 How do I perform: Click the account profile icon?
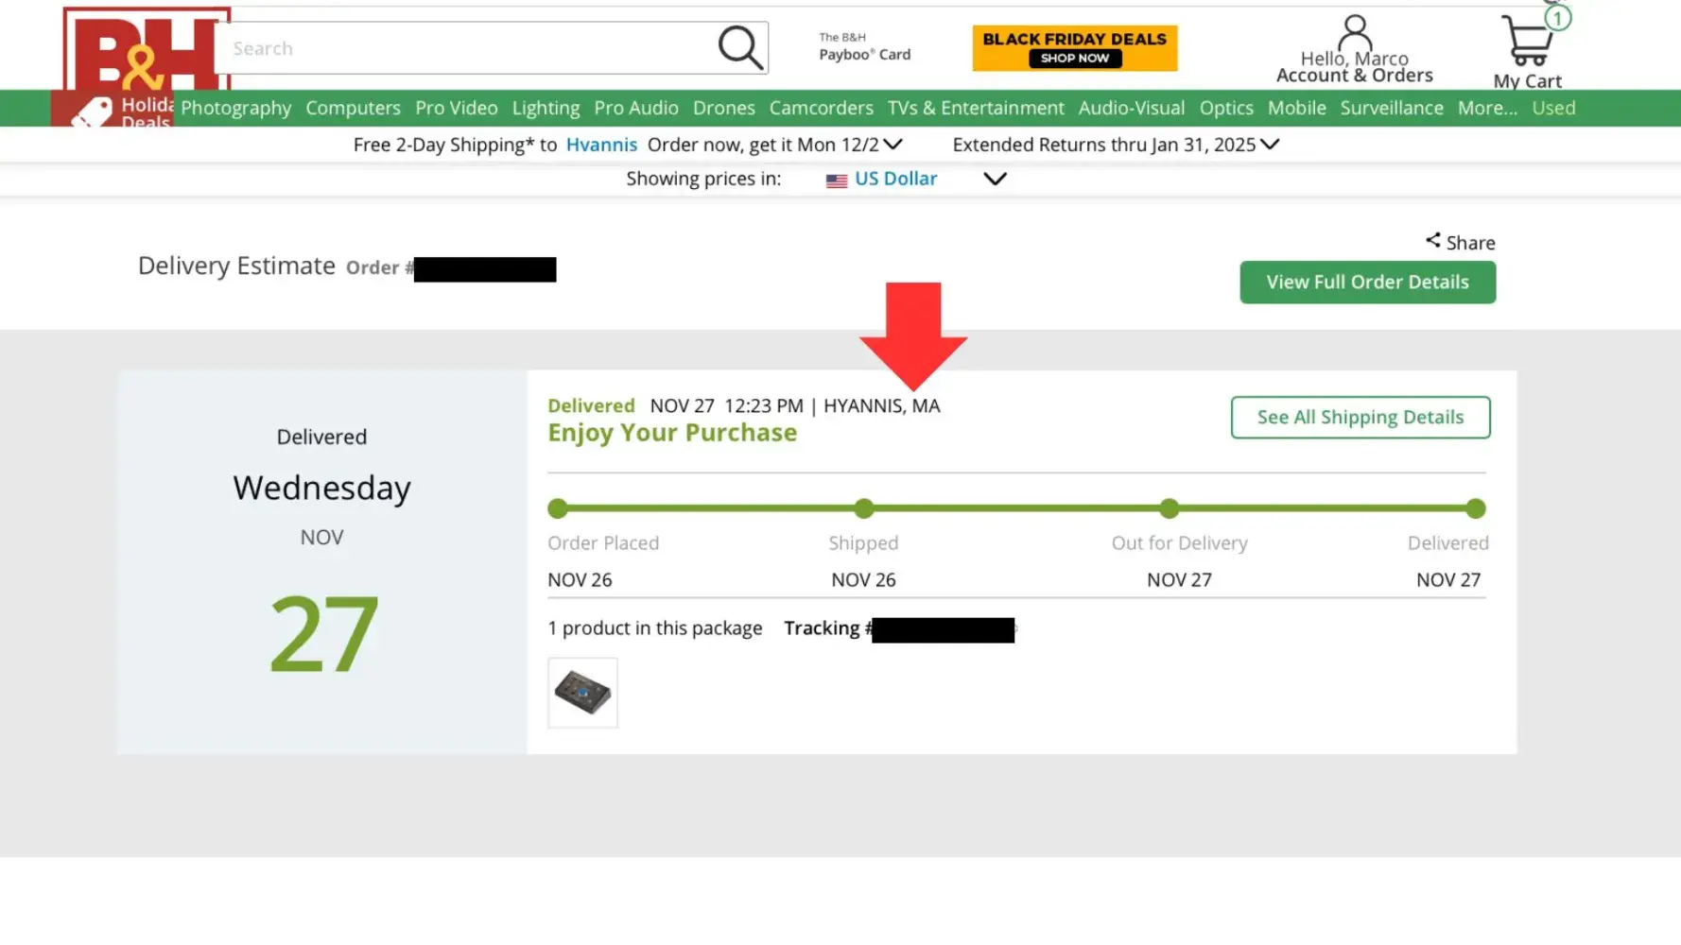(x=1354, y=32)
